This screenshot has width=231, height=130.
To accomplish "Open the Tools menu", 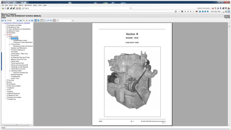I will coord(40,5).
